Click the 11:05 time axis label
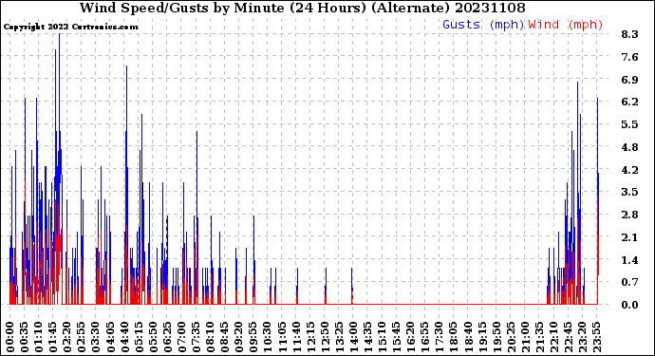 [x=282, y=337]
